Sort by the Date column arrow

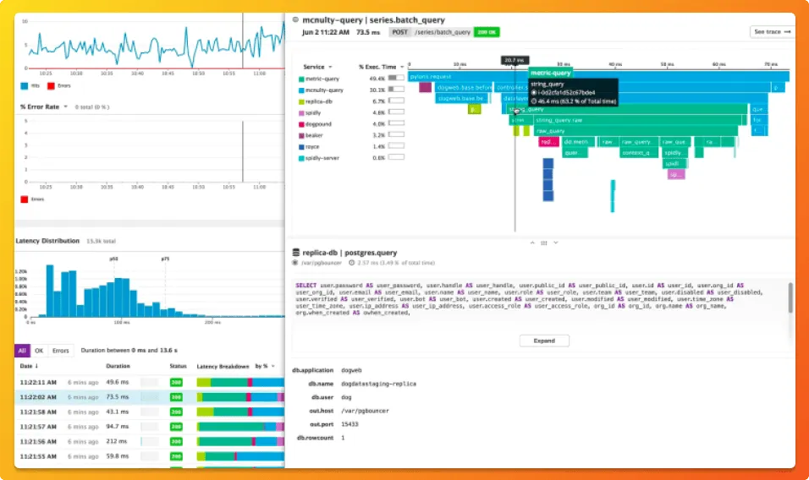[x=36, y=366]
